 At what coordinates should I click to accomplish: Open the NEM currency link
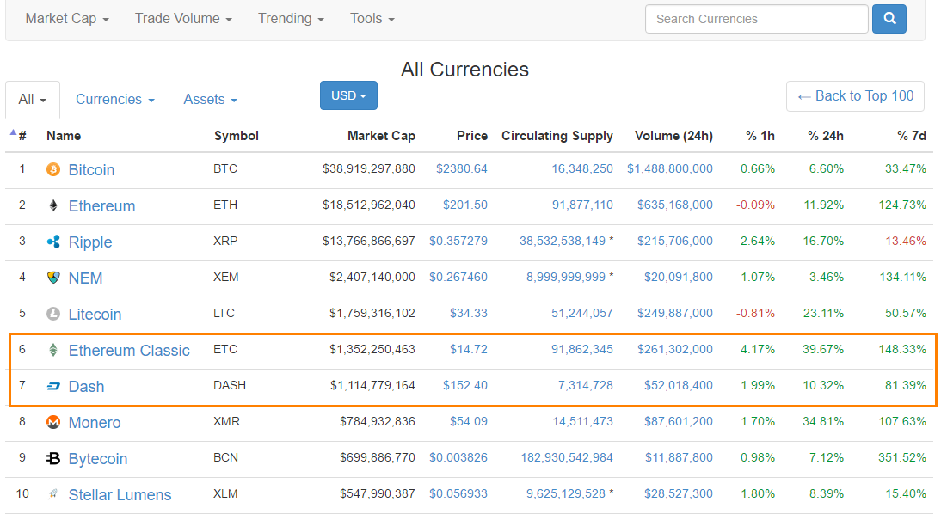(85, 278)
